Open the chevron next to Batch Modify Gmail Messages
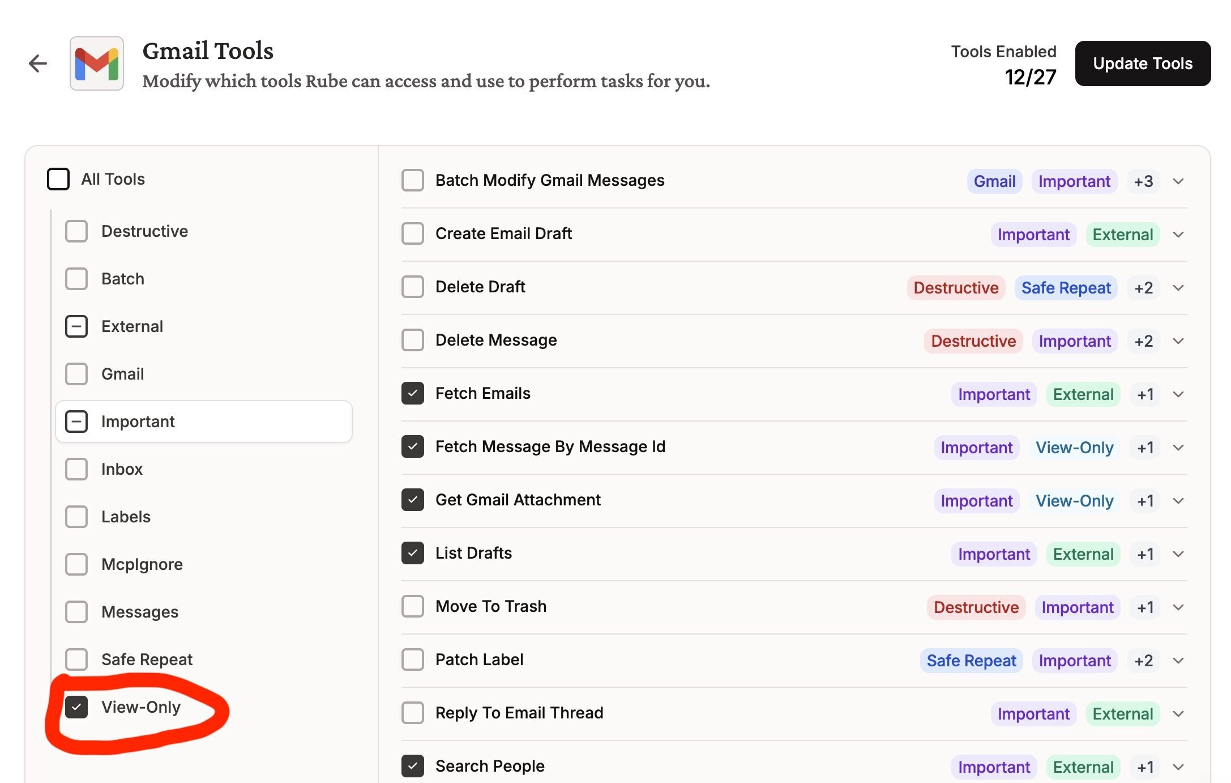Screen dimensions: 1231x783 [1178, 181]
